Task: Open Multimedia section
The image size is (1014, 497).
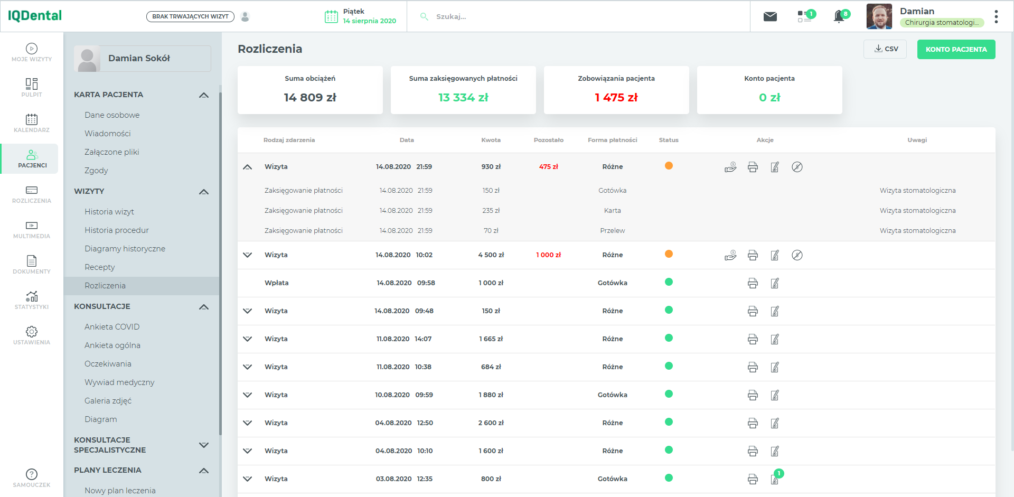Action: pos(32,229)
